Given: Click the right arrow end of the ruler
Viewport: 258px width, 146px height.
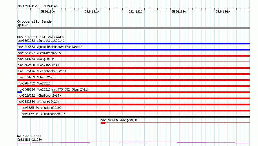Looking at the screenshot, I should (249, 9).
